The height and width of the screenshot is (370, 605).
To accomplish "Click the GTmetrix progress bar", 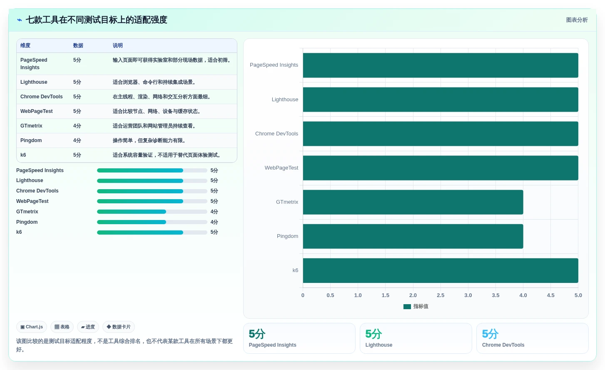I will click(x=152, y=212).
